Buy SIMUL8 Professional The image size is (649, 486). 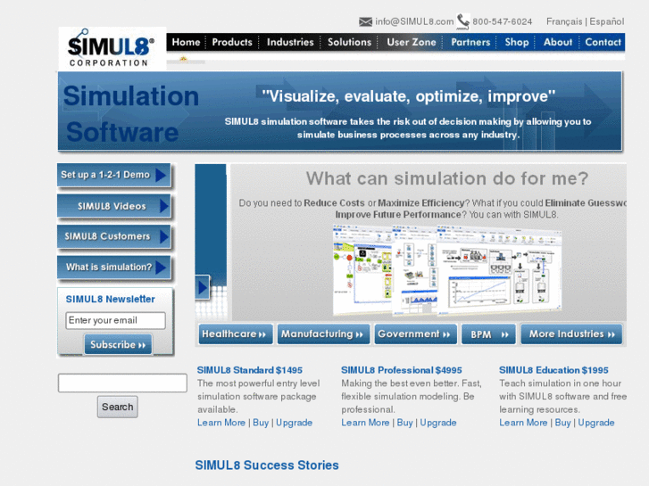pos(404,423)
